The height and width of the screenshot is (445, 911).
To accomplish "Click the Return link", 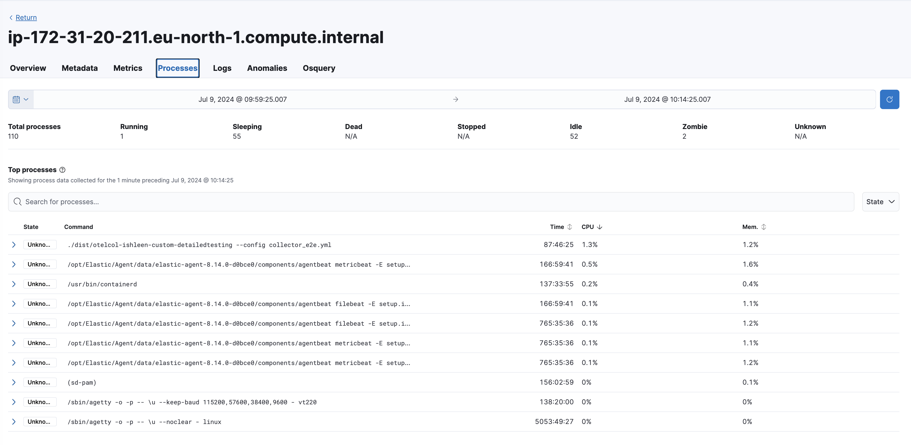I will point(26,18).
